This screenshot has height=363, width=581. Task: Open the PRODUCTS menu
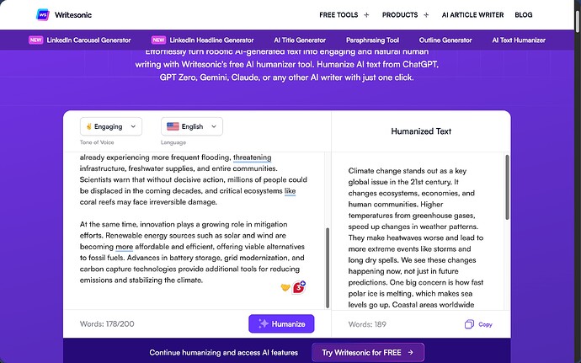(400, 15)
